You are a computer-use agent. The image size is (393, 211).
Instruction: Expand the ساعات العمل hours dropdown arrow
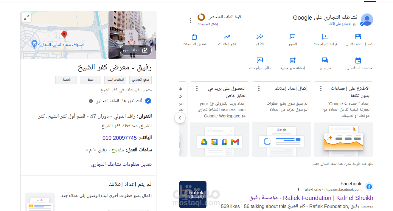[x=87, y=150]
